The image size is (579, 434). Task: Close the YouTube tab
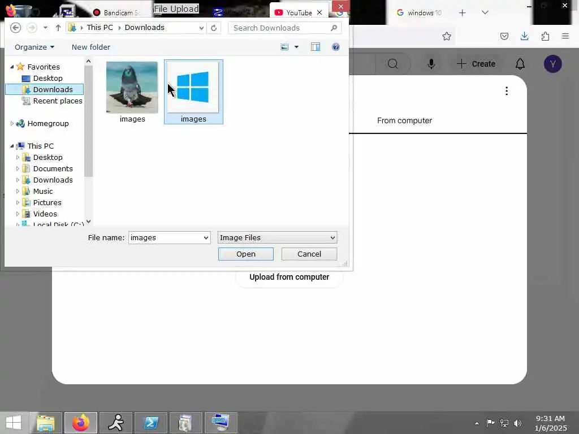tap(319, 12)
